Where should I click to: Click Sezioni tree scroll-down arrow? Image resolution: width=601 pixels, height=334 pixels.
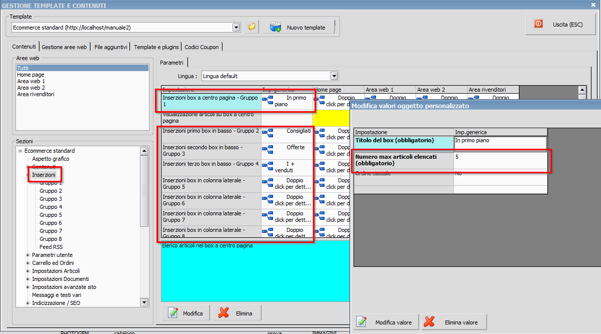(144, 302)
